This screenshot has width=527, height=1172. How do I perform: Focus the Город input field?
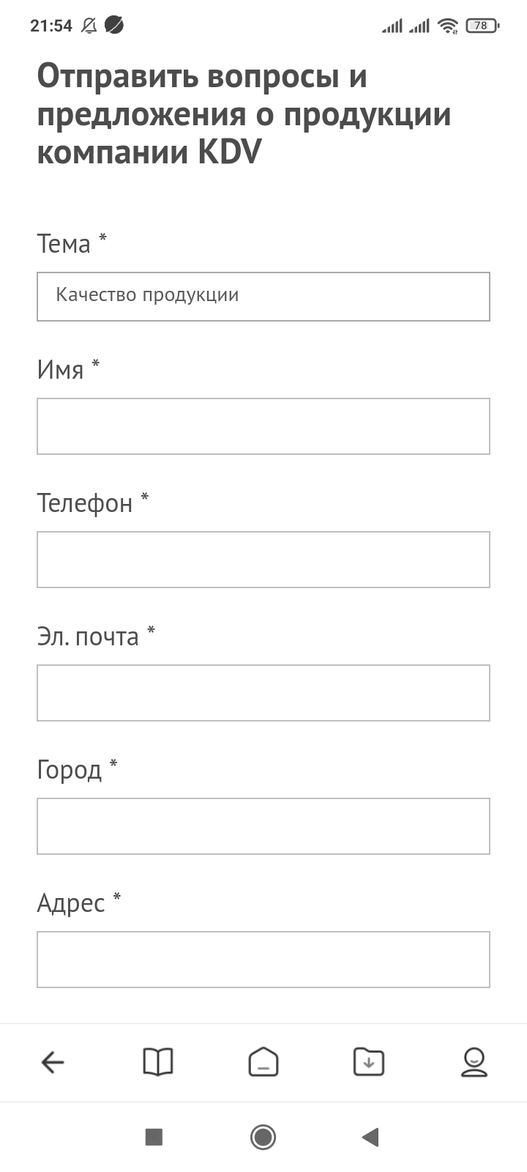(263, 826)
